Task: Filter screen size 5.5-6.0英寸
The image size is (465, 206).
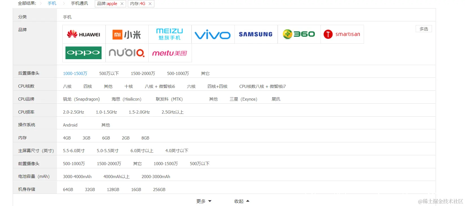Action: [x=74, y=151]
